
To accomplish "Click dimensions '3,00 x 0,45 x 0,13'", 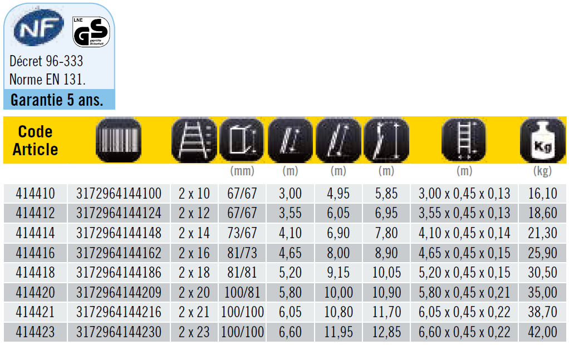I will click(464, 193).
